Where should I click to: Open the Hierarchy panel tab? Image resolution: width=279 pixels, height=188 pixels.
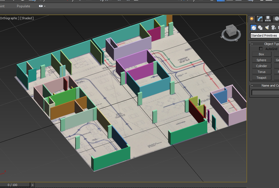[x=268, y=19]
